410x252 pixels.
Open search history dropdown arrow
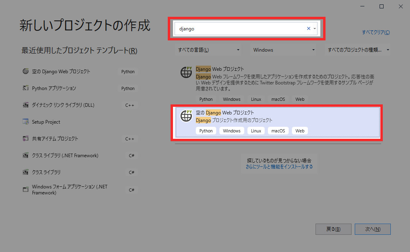pyautogui.click(x=315, y=28)
